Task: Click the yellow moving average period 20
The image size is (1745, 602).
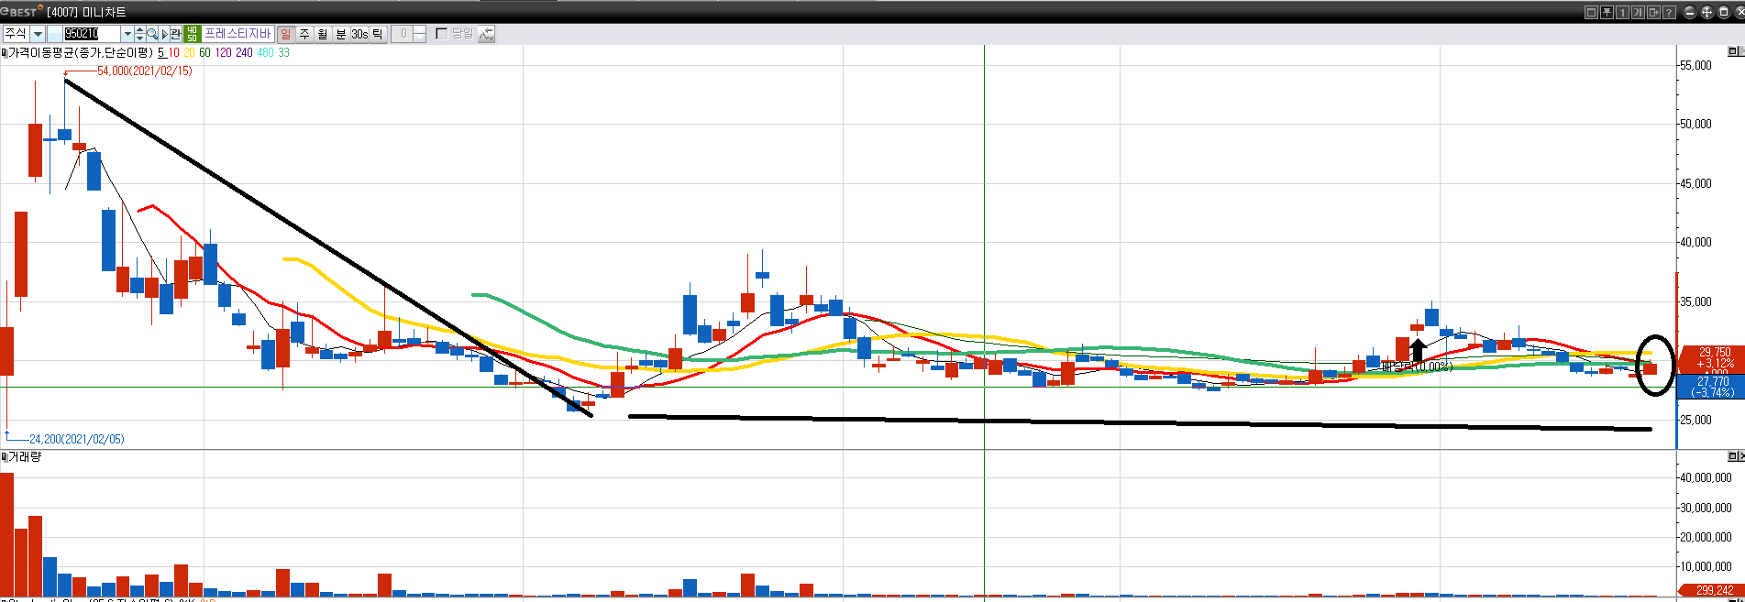Action: click(x=189, y=53)
